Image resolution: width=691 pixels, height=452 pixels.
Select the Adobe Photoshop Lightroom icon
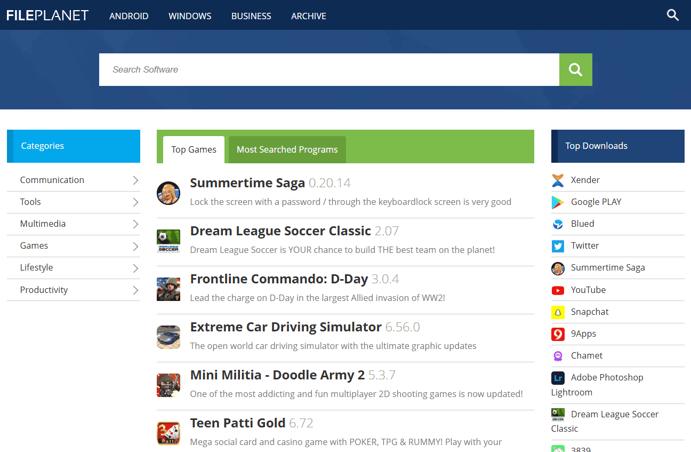(x=558, y=378)
